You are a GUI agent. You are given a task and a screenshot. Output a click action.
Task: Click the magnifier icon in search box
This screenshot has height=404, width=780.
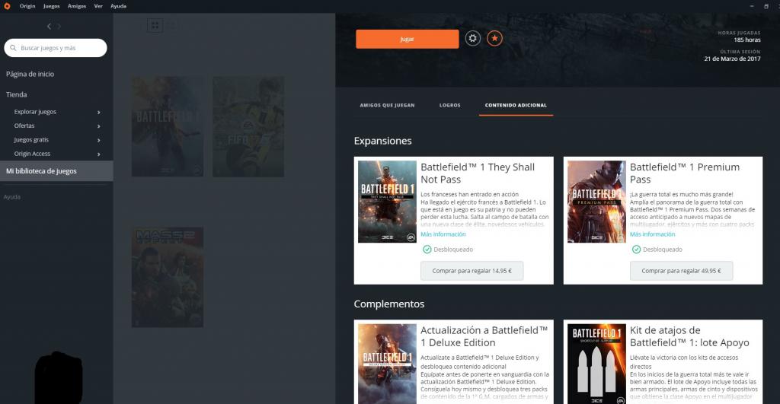[13, 48]
